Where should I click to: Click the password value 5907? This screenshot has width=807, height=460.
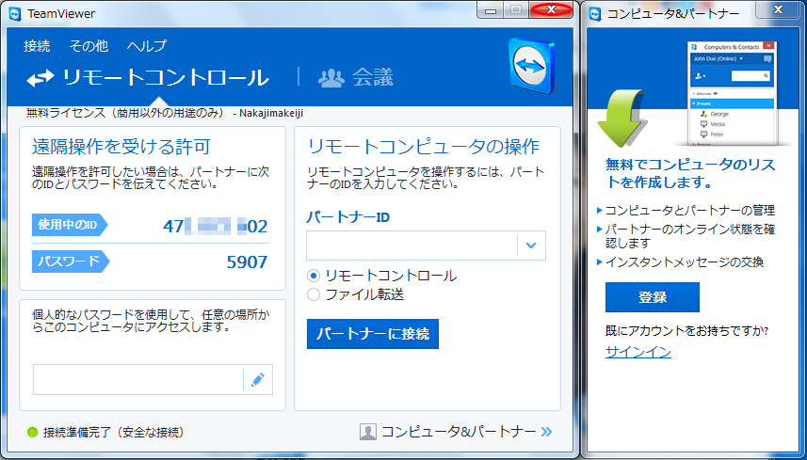click(x=247, y=262)
